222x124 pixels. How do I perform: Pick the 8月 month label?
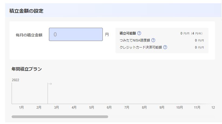[x=144, y=108]
